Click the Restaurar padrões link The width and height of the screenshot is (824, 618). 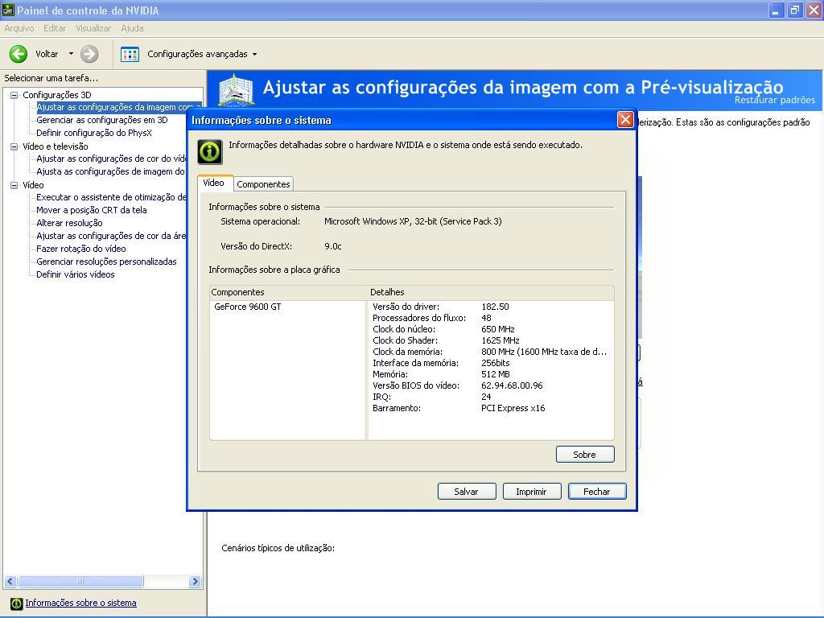775,100
